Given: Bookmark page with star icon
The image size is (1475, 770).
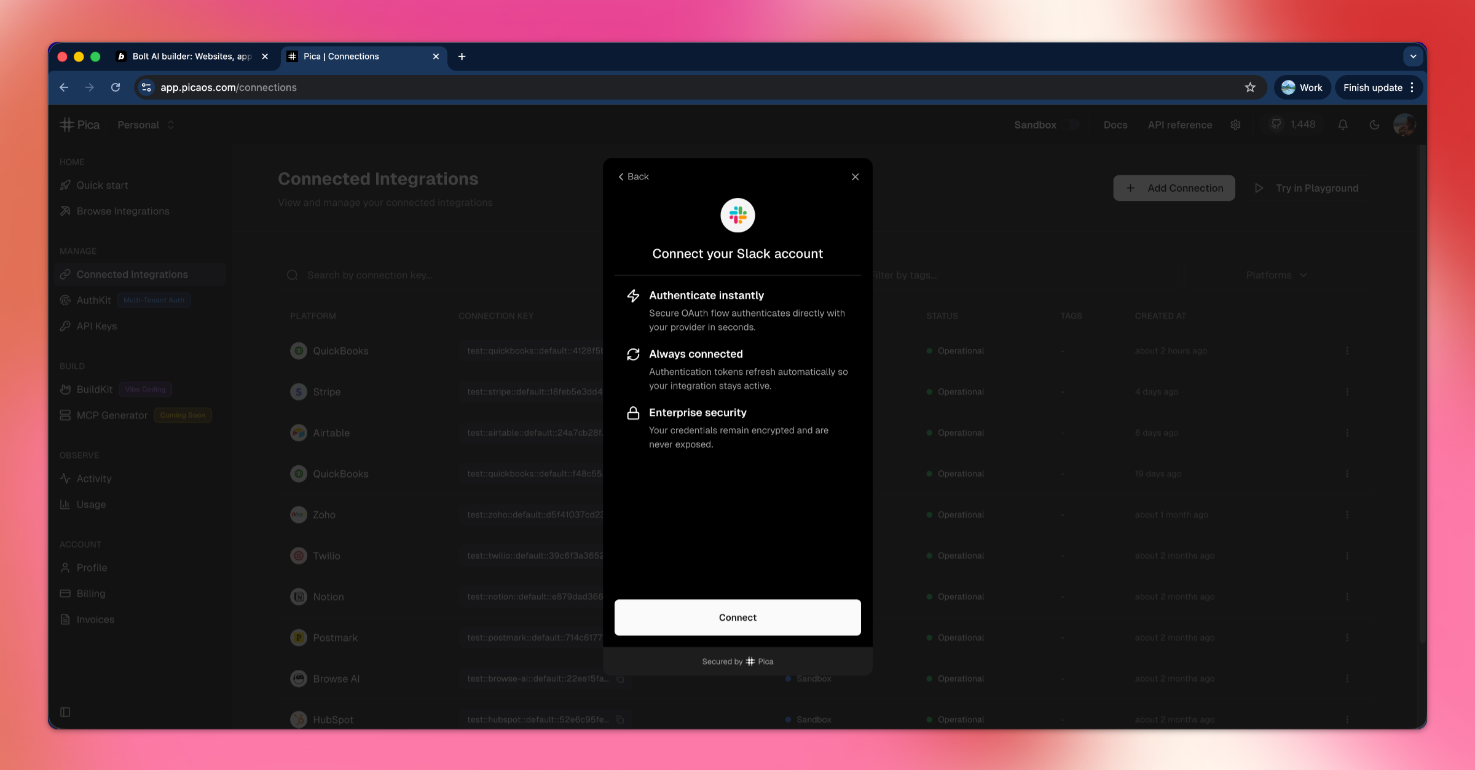Looking at the screenshot, I should [x=1250, y=87].
